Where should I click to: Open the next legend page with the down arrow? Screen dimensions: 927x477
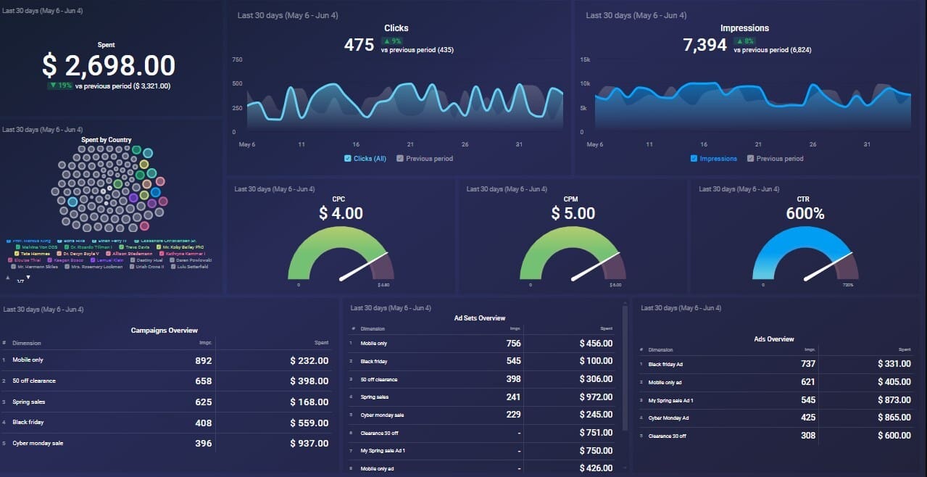coord(28,275)
